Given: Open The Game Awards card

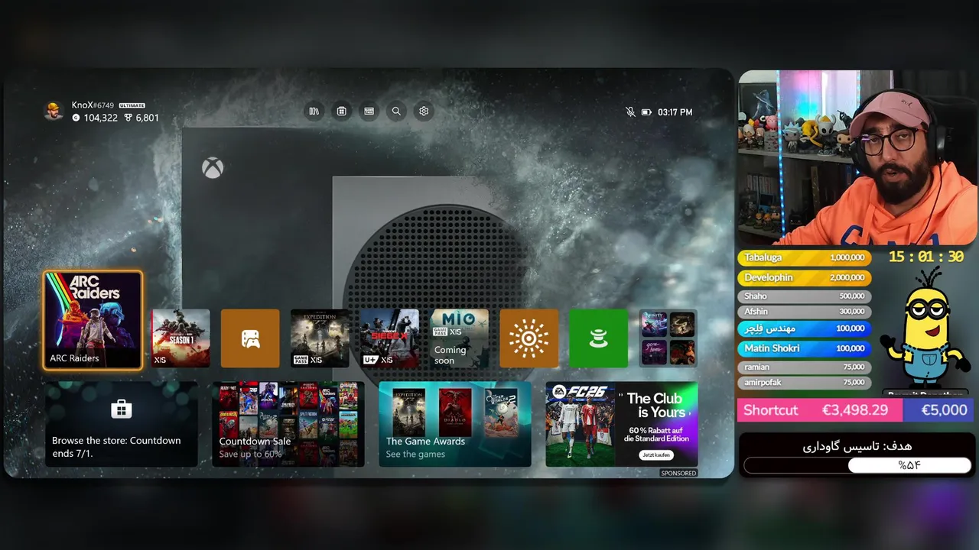Looking at the screenshot, I should pyautogui.click(x=455, y=424).
